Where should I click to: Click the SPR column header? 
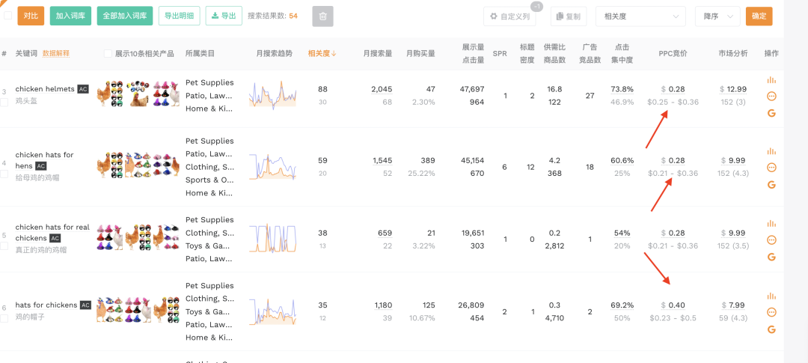coord(500,54)
